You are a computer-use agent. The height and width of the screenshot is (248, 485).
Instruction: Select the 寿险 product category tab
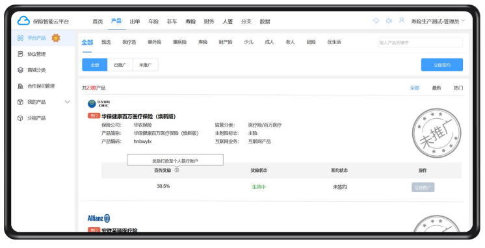(203, 42)
